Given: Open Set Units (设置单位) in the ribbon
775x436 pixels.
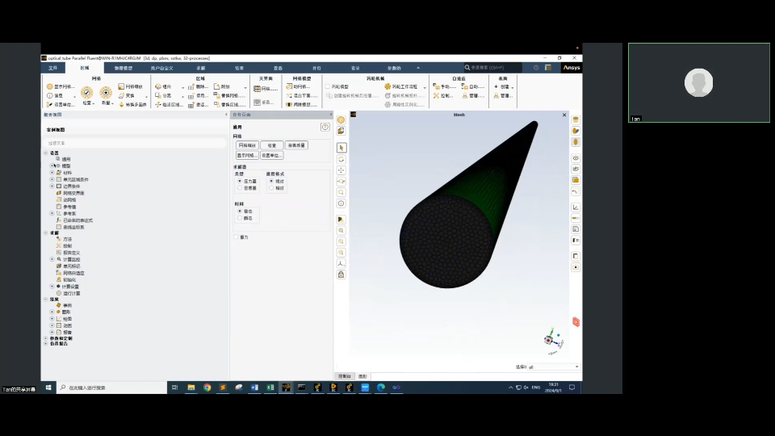Looking at the screenshot, I should pyautogui.click(x=61, y=105).
